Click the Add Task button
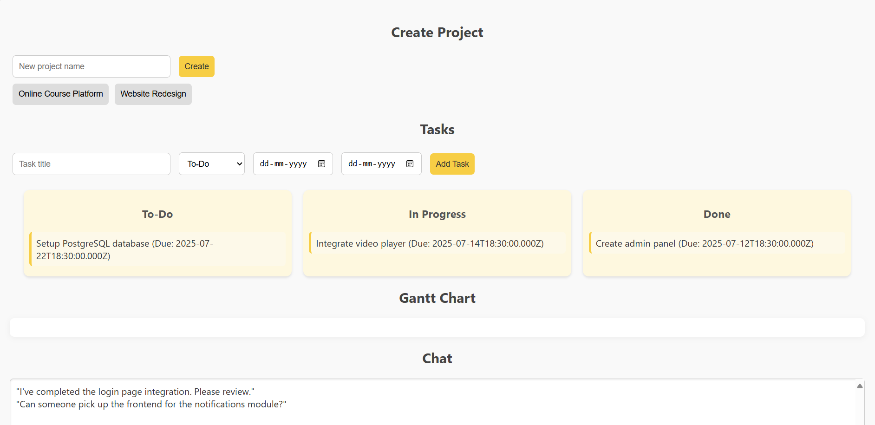Screen dimensions: 875x425 coord(452,164)
